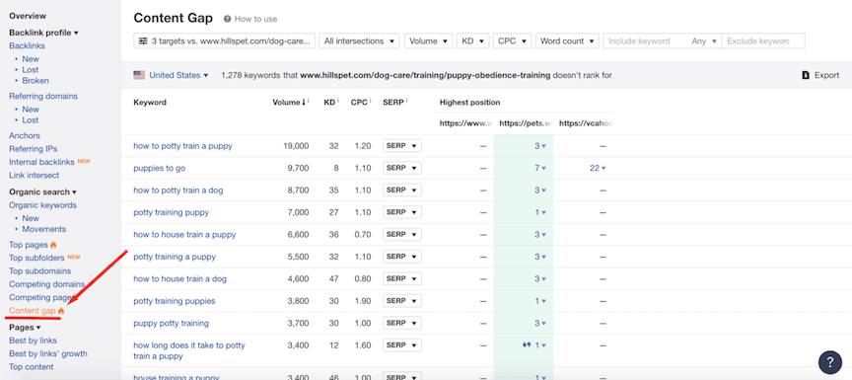
Task: Click the Export button
Action: point(820,76)
